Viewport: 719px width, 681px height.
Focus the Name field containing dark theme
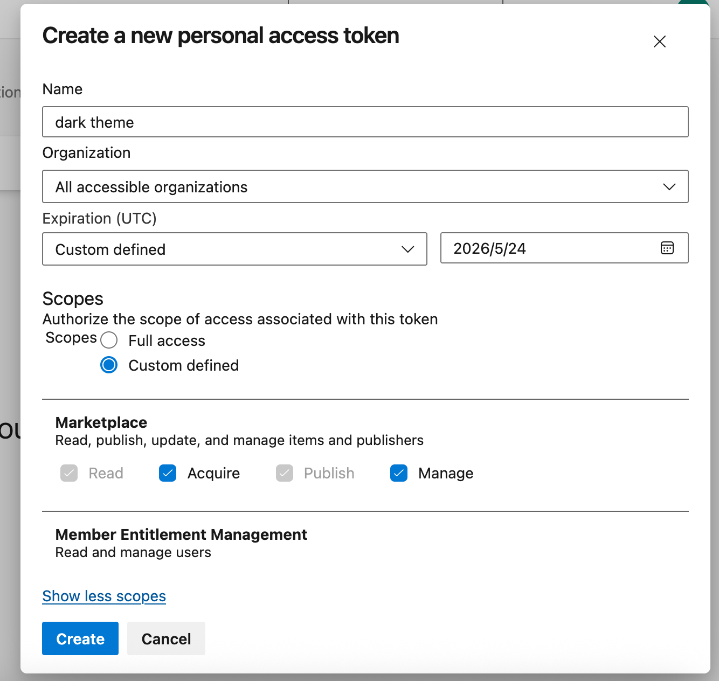(x=365, y=122)
